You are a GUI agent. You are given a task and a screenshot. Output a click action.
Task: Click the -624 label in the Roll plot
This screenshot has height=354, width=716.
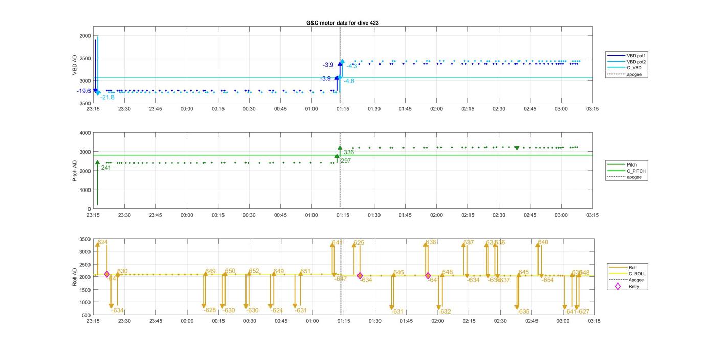point(276,310)
